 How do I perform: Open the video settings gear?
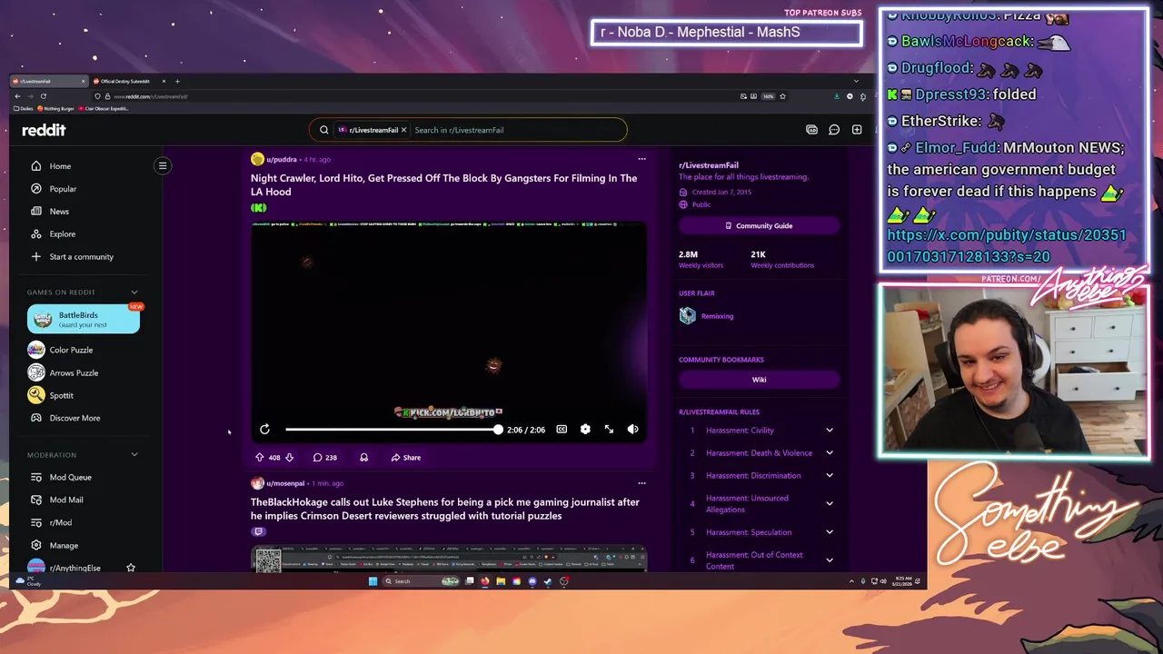click(x=585, y=430)
